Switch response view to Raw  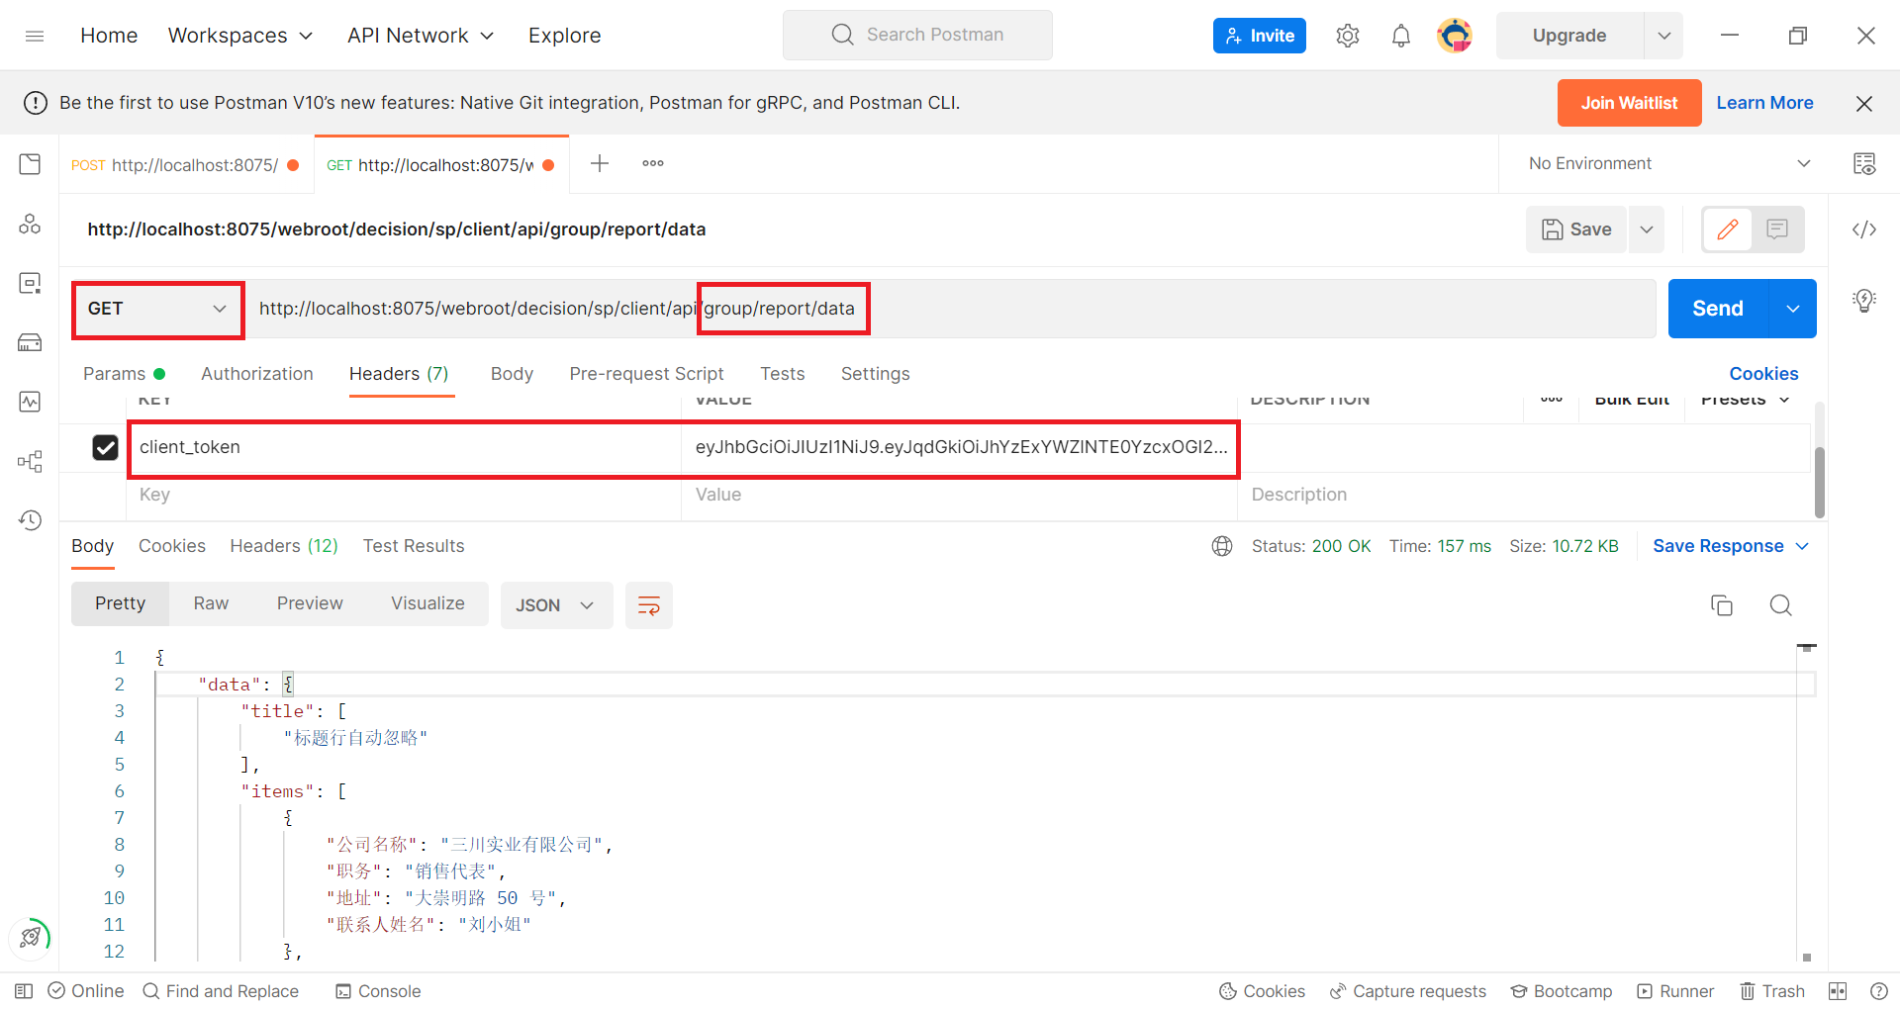211,603
